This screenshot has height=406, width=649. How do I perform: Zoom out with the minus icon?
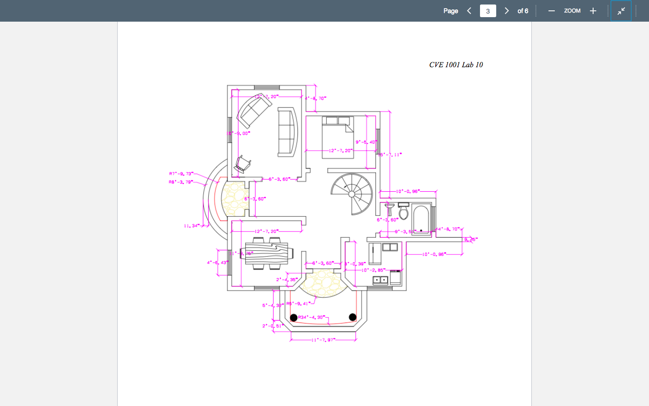point(551,11)
